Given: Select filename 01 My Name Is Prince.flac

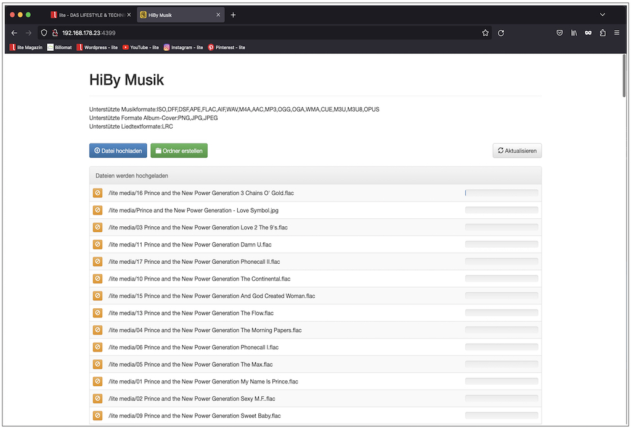Looking at the screenshot, I should pyautogui.click(x=203, y=381).
